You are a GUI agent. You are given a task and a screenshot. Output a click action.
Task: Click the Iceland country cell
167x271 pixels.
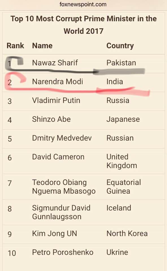(119, 208)
